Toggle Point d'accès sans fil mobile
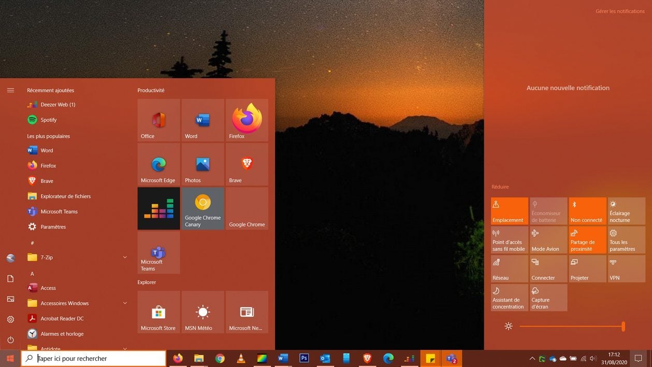 pos(510,239)
